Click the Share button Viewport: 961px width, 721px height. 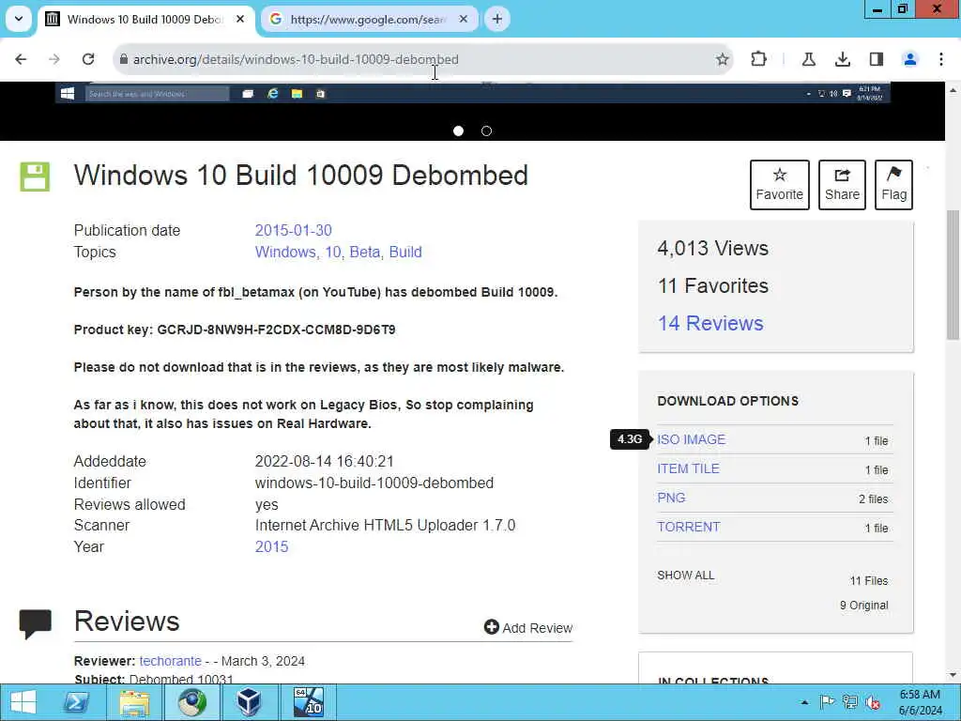(x=842, y=185)
